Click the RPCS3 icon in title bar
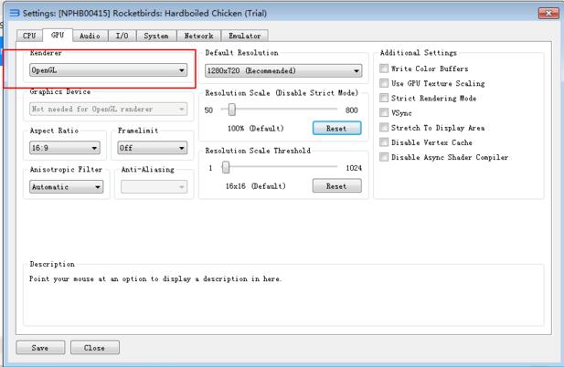 tap(15, 14)
